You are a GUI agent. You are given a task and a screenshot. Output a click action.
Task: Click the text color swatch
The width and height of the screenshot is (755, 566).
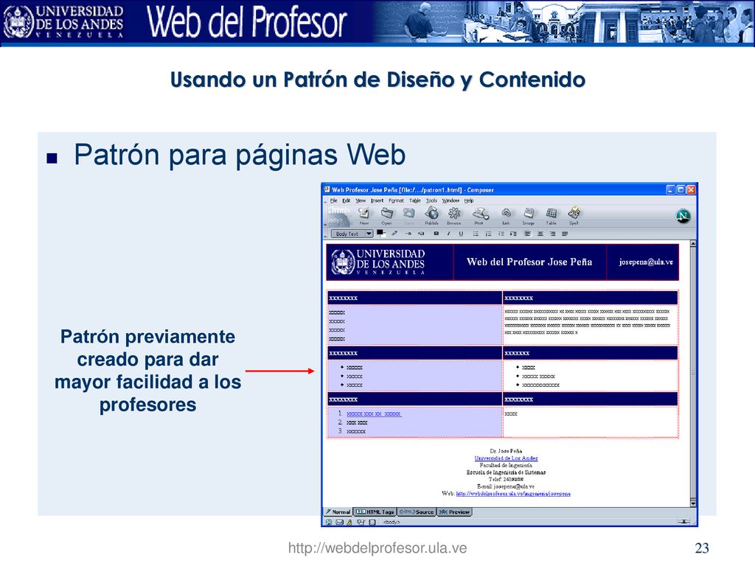click(380, 234)
